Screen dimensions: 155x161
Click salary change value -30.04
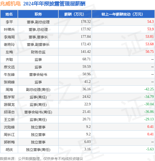pos(149,104)
